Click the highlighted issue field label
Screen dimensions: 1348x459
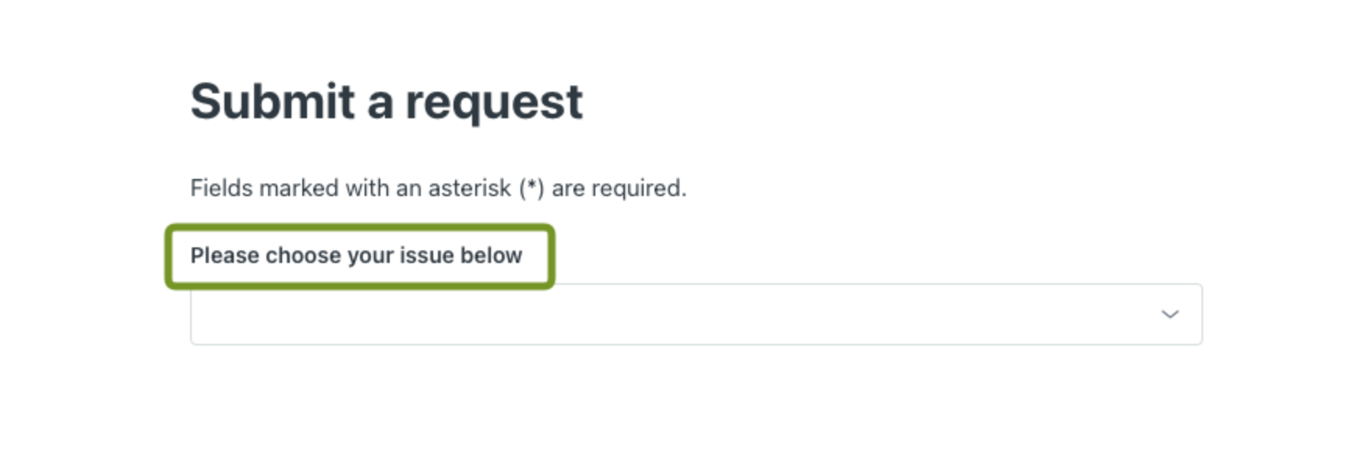point(356,256)
